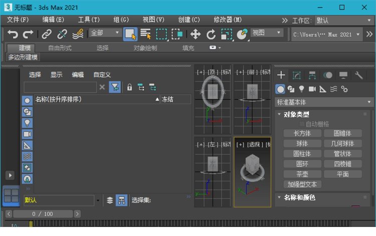
Task: Click the 加强型文本 button
Action: click(302, 184)
